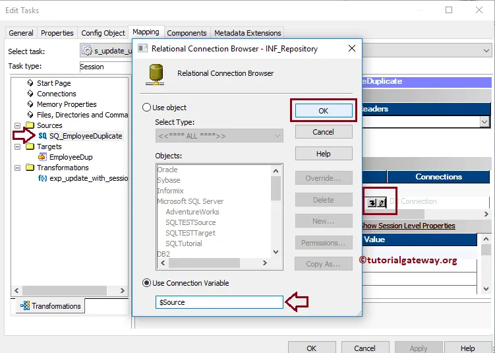Click the Connections diamond icon
This screenshot has height=353, width=495.
(x=30, y=94)
